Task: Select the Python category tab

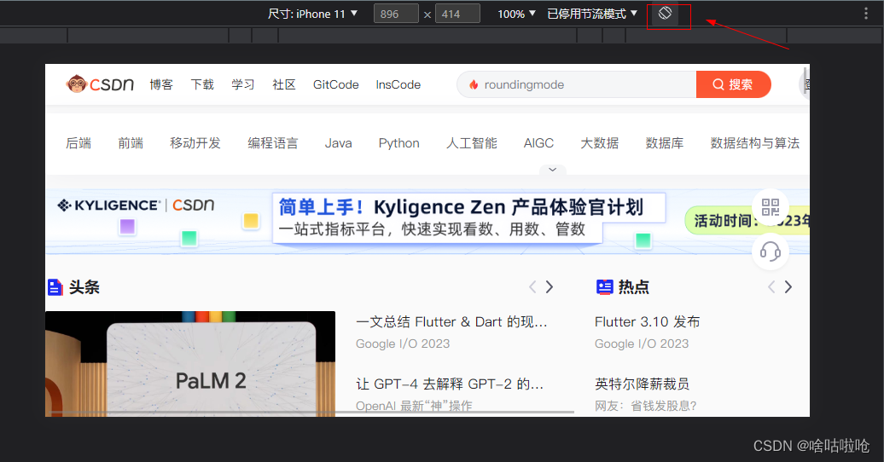Action: coord(399,143)
